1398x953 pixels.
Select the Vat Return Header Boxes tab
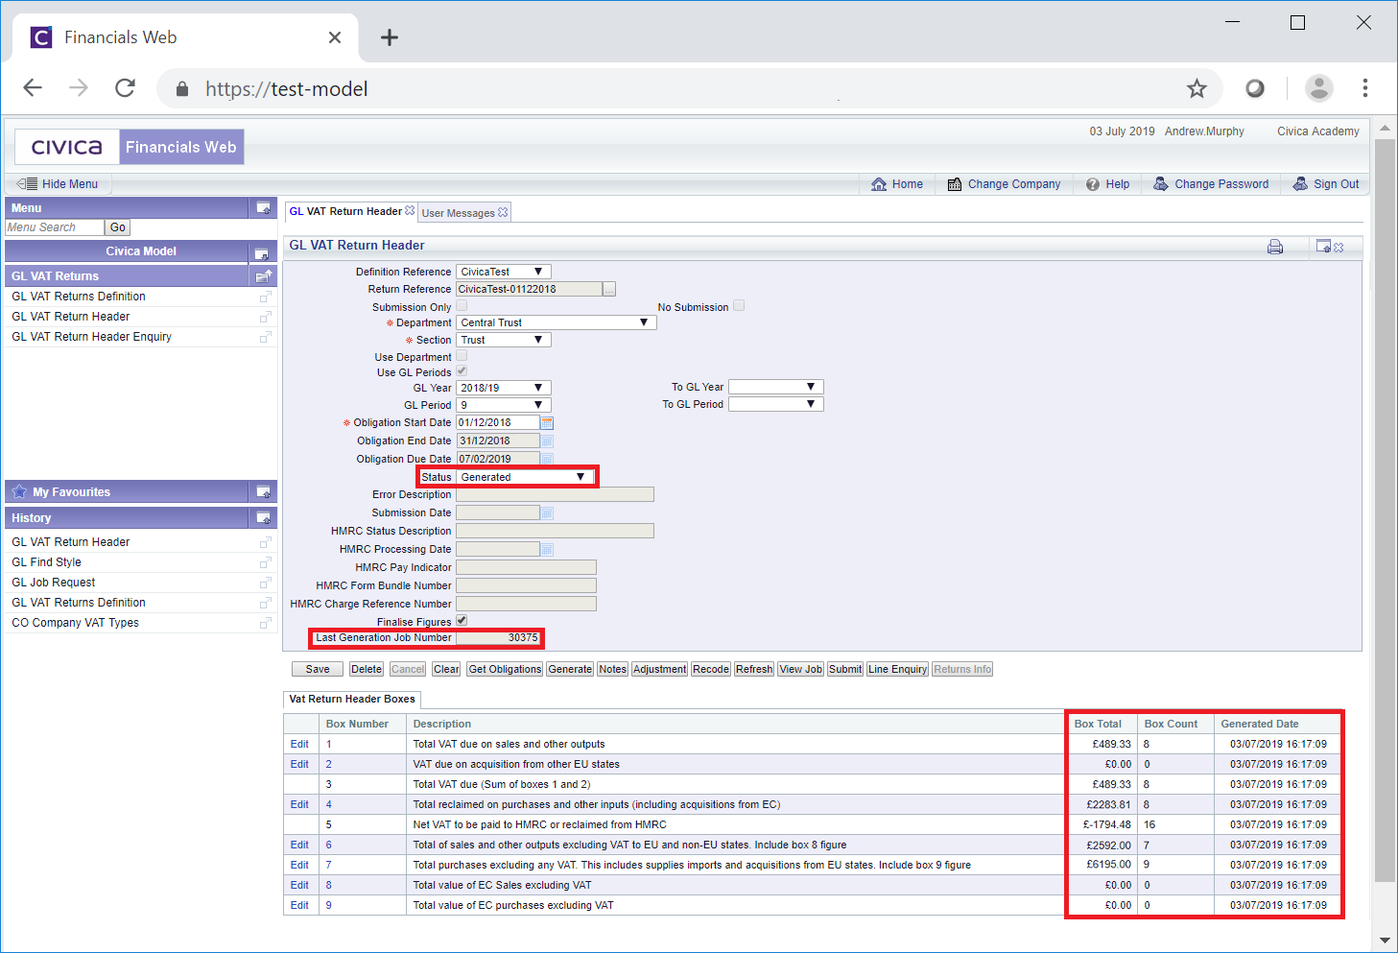coord(352,699)
